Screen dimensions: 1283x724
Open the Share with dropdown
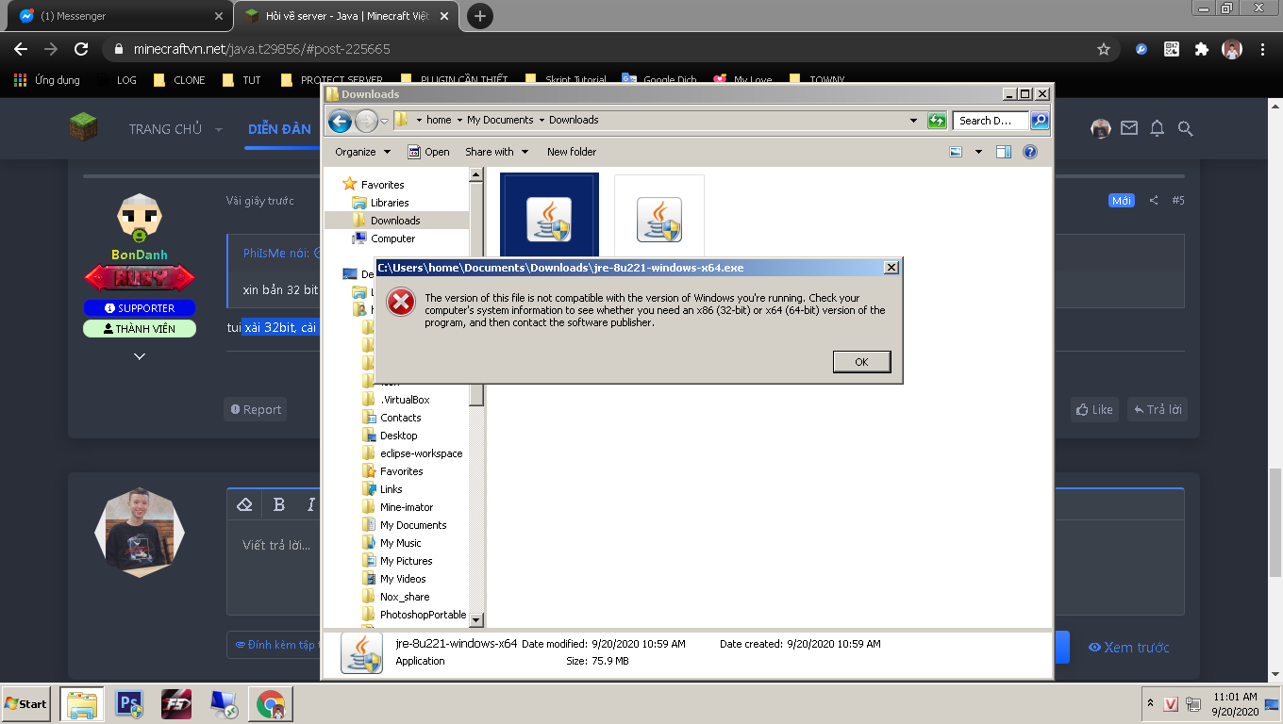coord(496,152)
